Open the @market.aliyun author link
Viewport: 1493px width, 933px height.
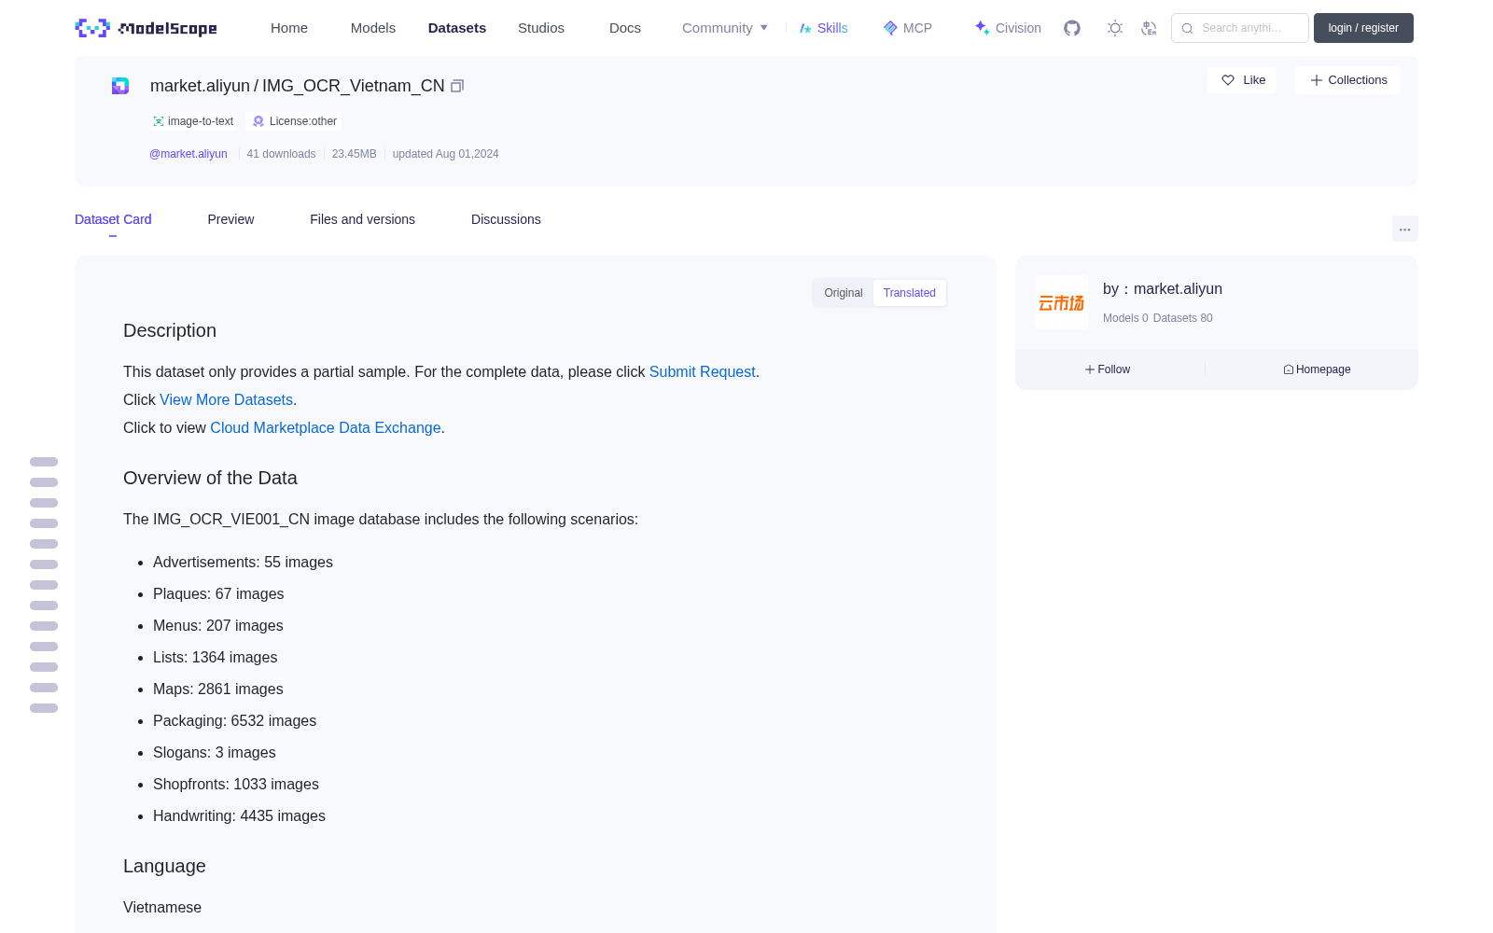coord(188,154)
